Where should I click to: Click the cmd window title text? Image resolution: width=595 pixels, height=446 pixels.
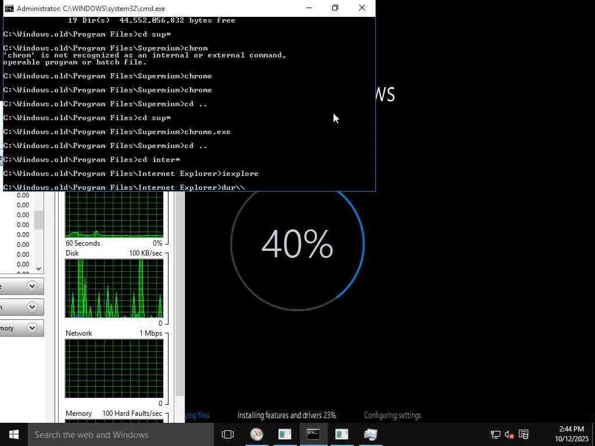(91, 8)
